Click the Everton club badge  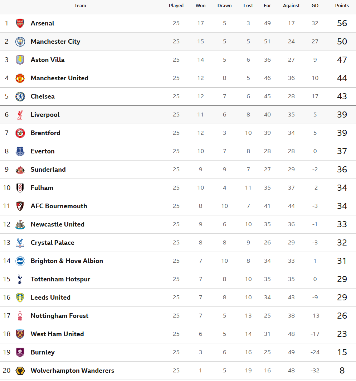click(20, 151)
